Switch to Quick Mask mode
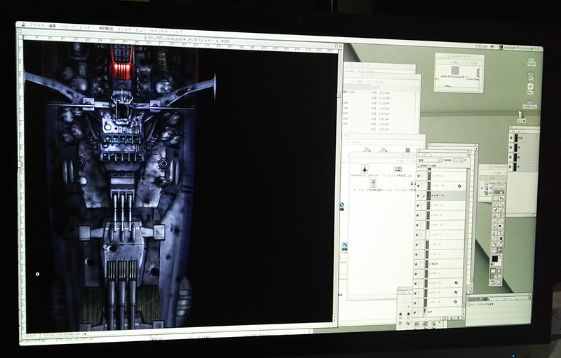Image resolution: width=561 pixels, height=358 pixels. [x=499, y=271]
